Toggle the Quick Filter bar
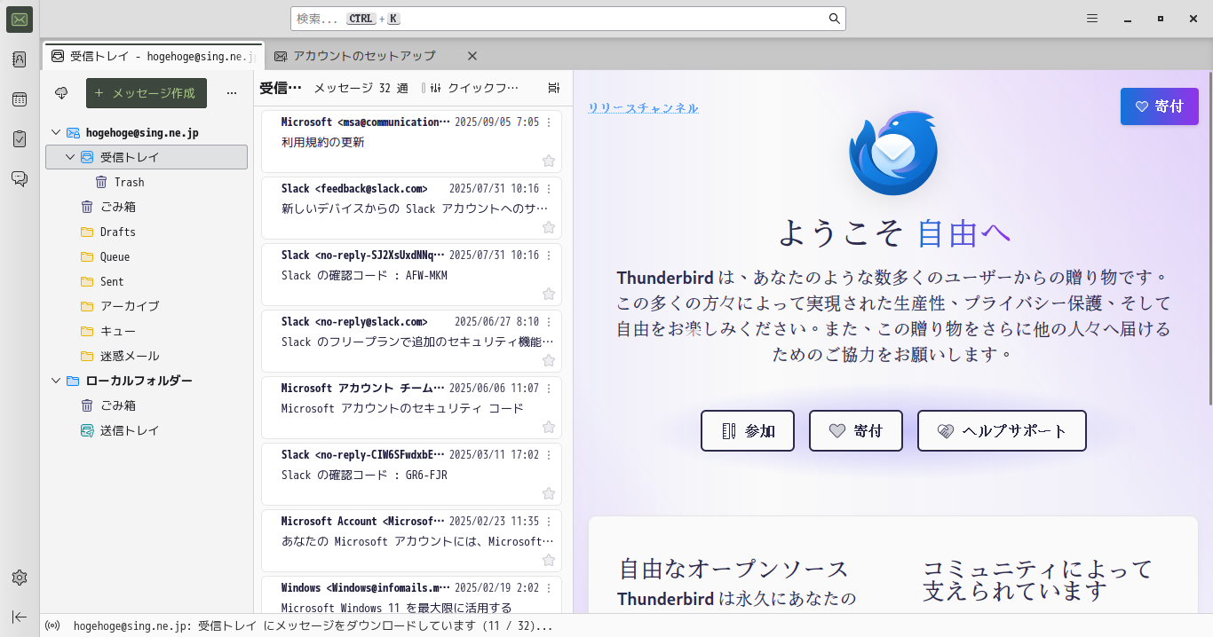 click(x=470, y=88)
